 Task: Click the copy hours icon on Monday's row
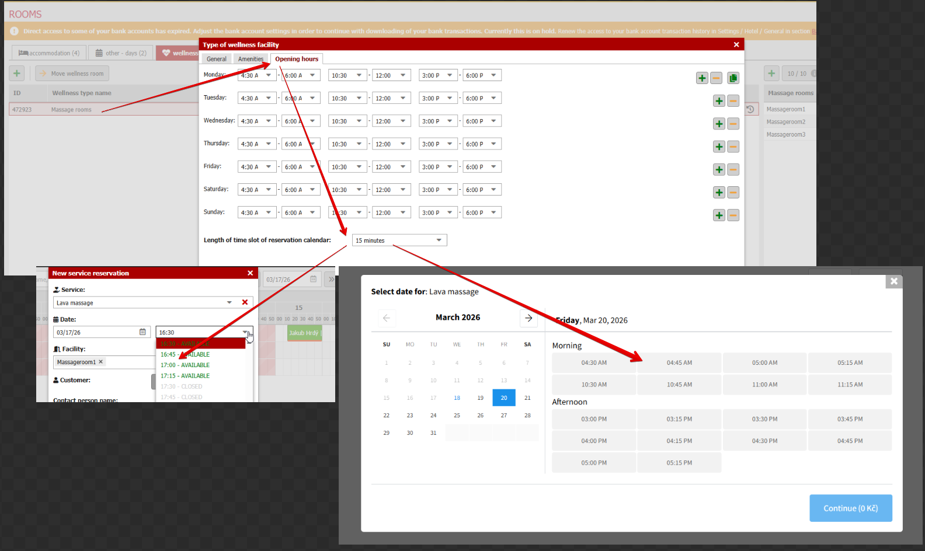(733, 78)
